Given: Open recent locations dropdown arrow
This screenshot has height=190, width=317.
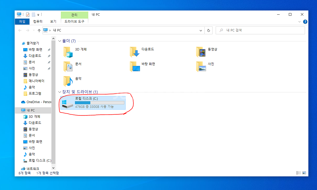Looking at the screenshot, I should (34, 30).
